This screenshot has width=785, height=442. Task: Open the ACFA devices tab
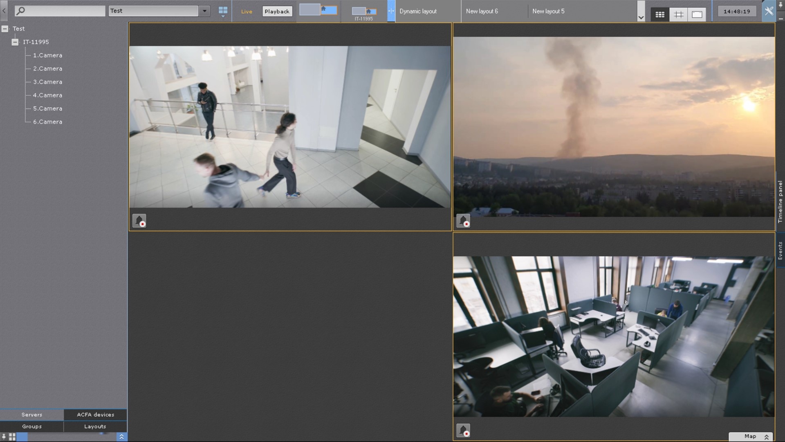(95, 415)
